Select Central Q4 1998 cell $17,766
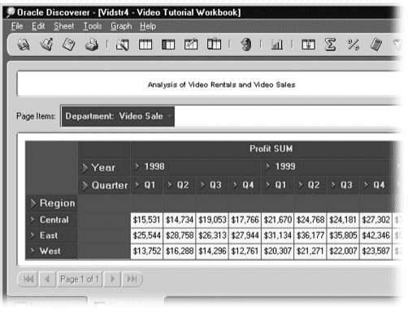The image size is (408, 315). 245,220
